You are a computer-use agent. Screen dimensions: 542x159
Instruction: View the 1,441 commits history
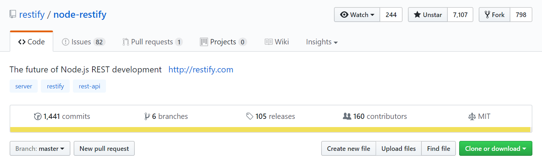[x=62, y=116]
